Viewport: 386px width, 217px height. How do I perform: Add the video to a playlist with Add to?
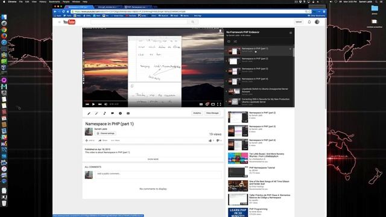click(x=90, y=140)
